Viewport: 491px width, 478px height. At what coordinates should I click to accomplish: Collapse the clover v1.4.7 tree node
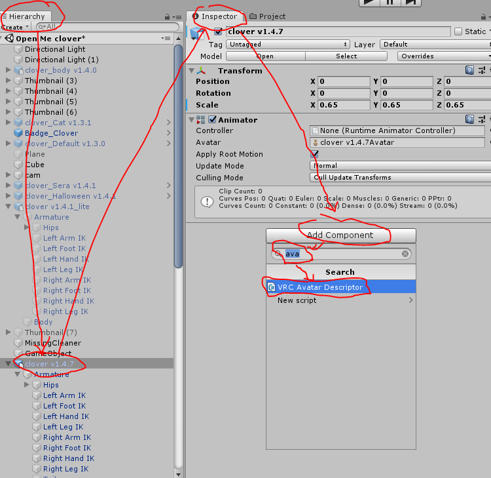click(x=8, y=364)
